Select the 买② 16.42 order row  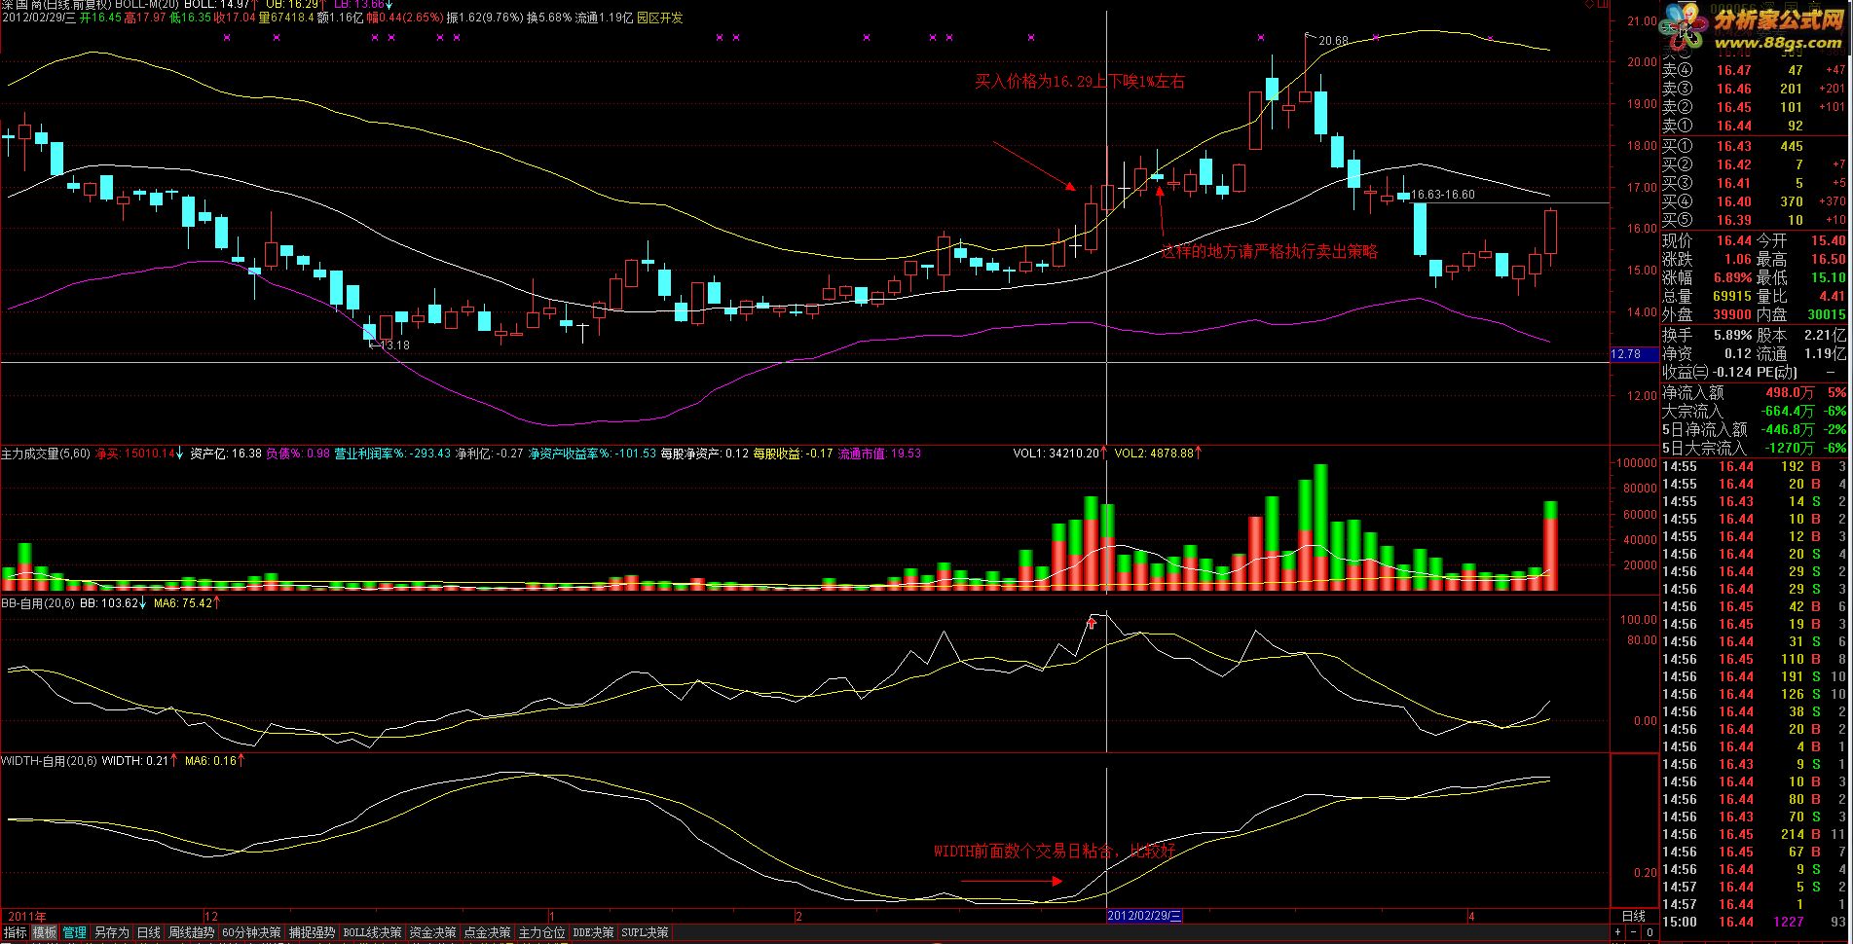tap(1754, 164)
